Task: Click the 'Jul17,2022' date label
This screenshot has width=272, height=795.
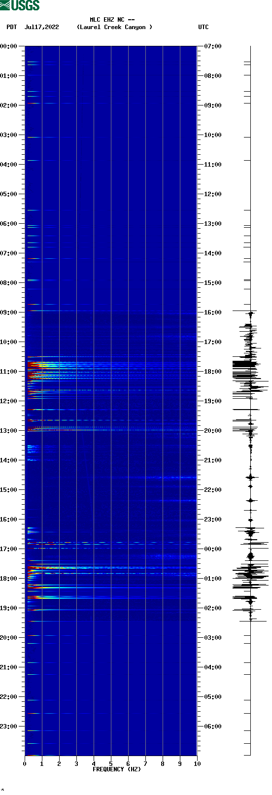Action: (42, 27)
